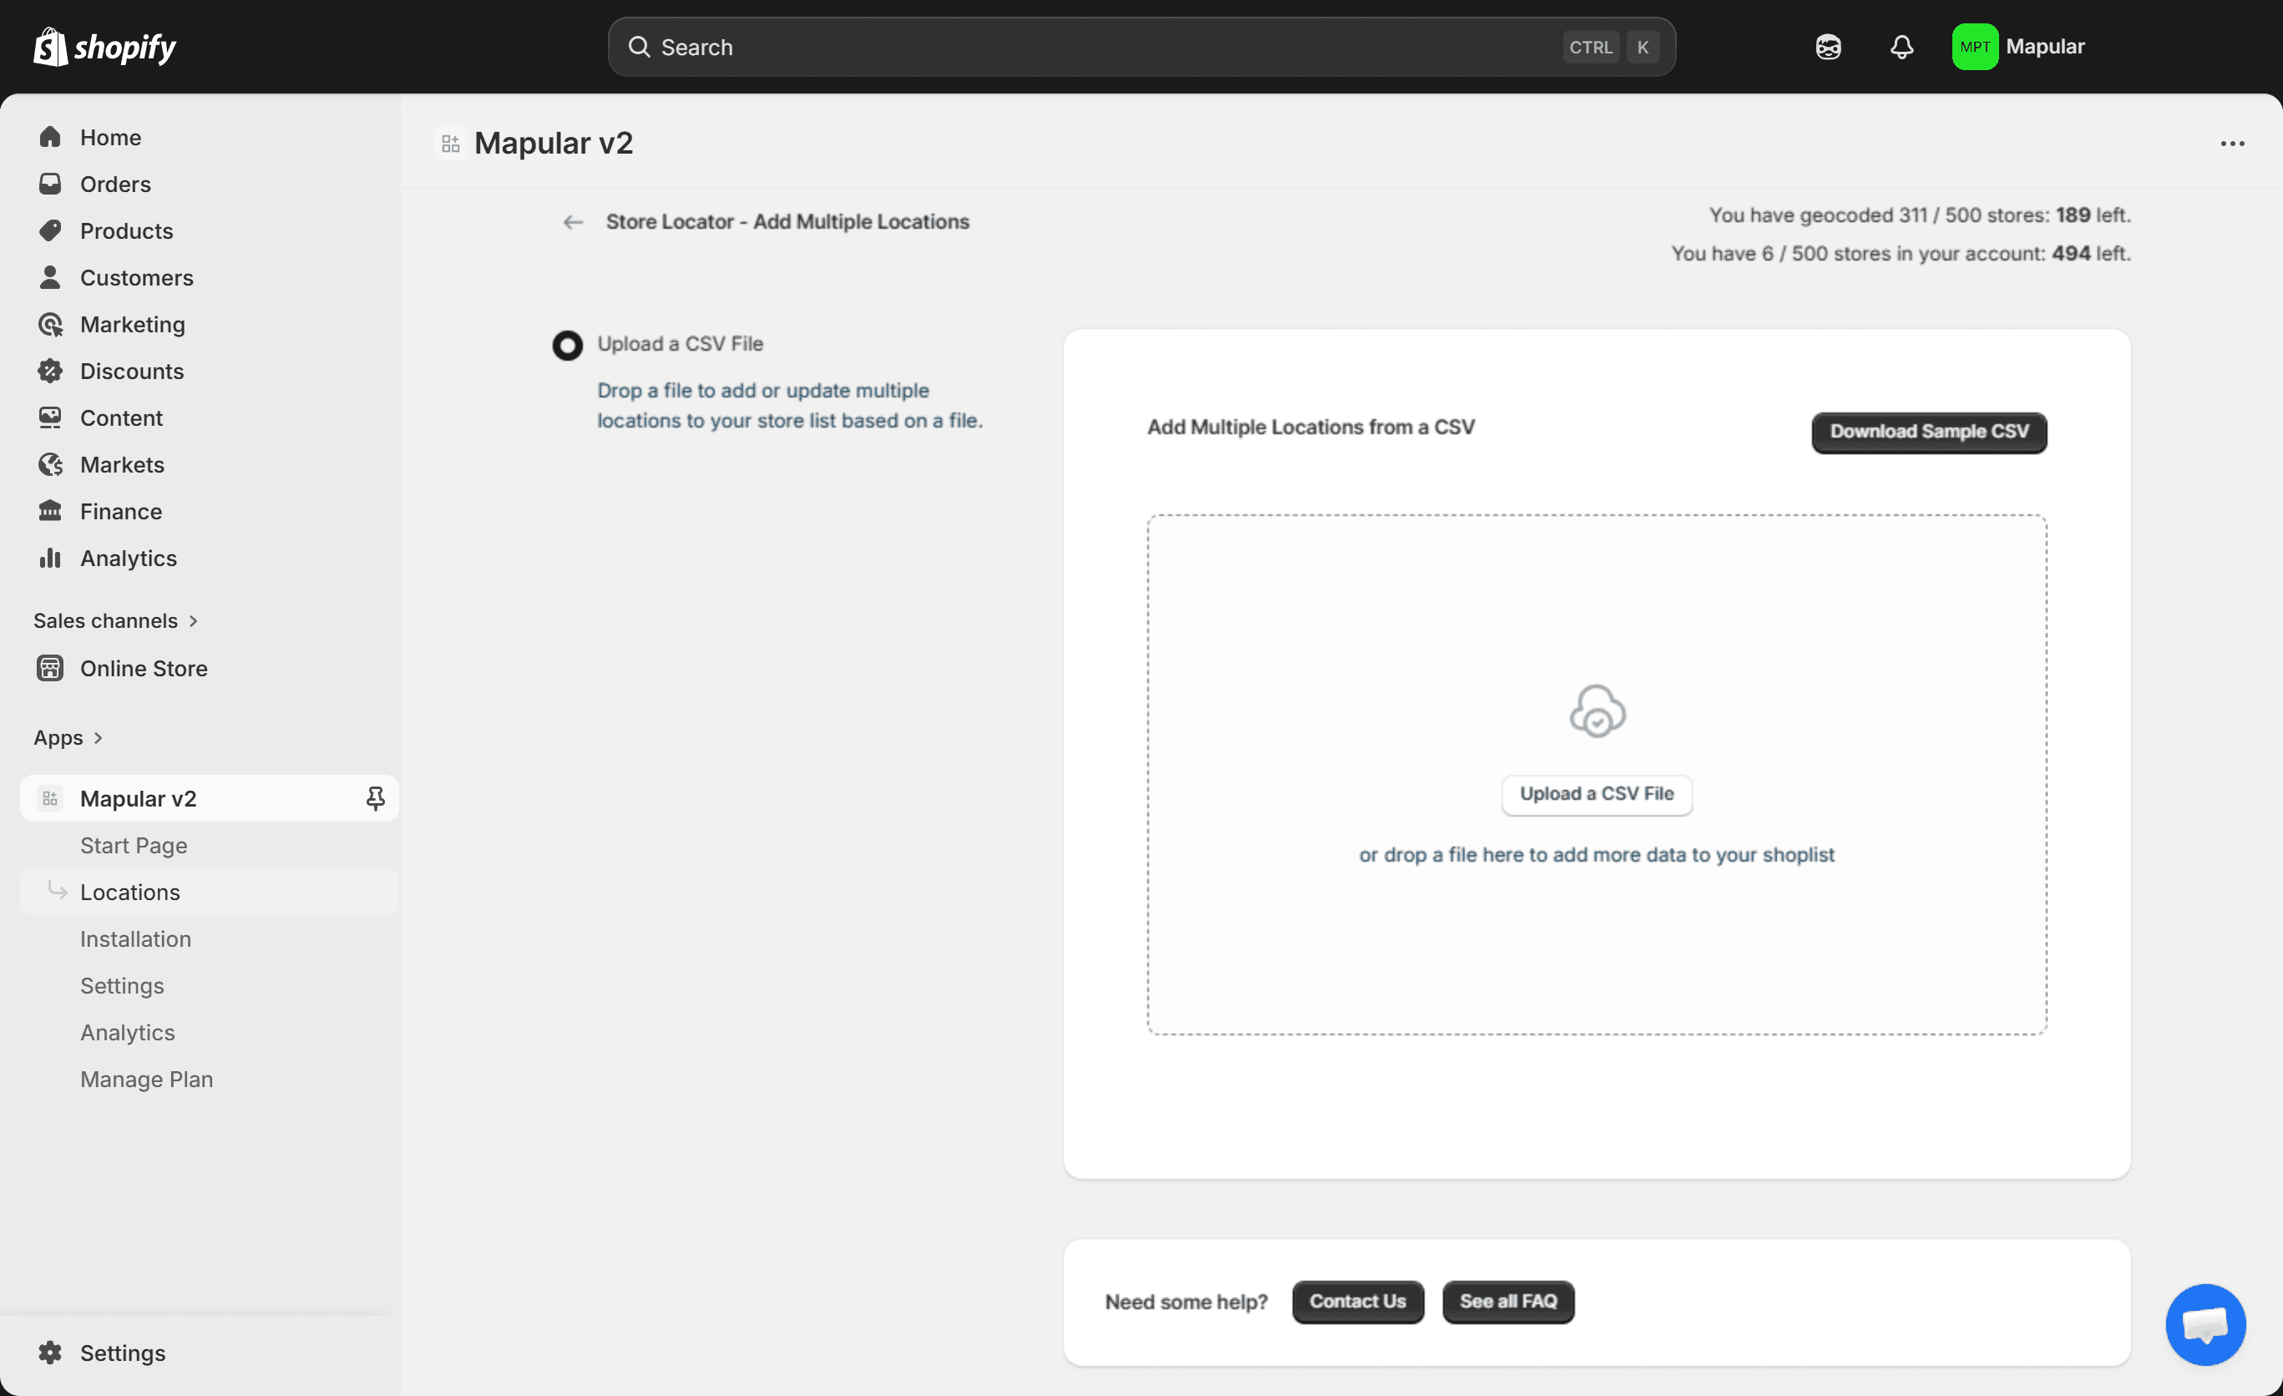Image resolution: width=2283 pixels, height=1396 pixels.
Task: Open the three-dot overflow menu
Action: point(2232,143)
